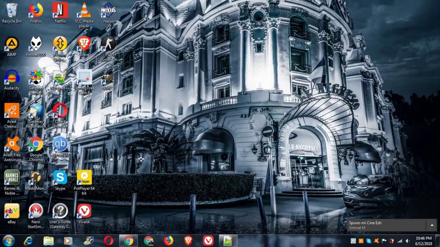Open the Recycle Bin

click(12, 11)
